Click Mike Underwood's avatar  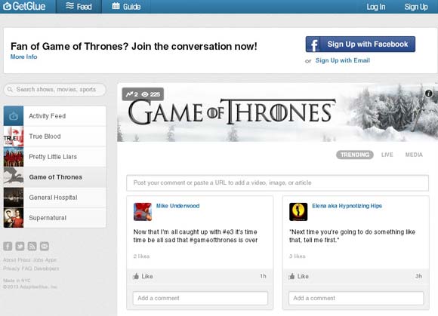[x=143, y=212]
